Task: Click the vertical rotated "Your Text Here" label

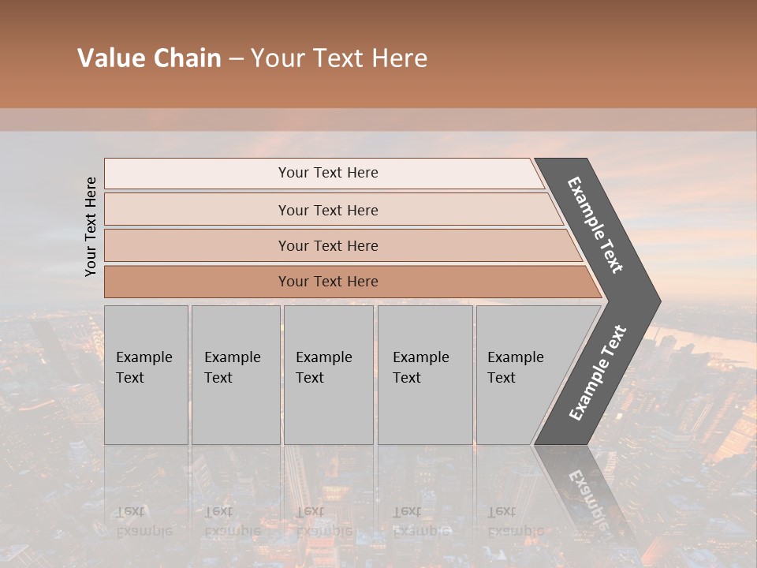Action: 91,226
